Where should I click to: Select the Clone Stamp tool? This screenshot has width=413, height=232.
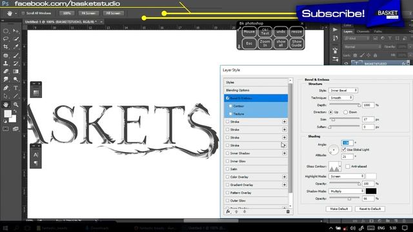6,63
